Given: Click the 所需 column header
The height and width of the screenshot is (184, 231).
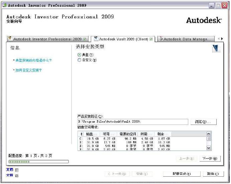Looking at the screenshot, I should (146, 134).
